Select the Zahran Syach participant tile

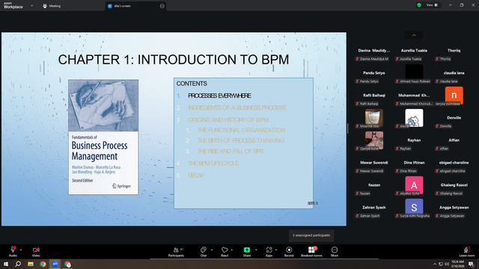tap(374, 211)
